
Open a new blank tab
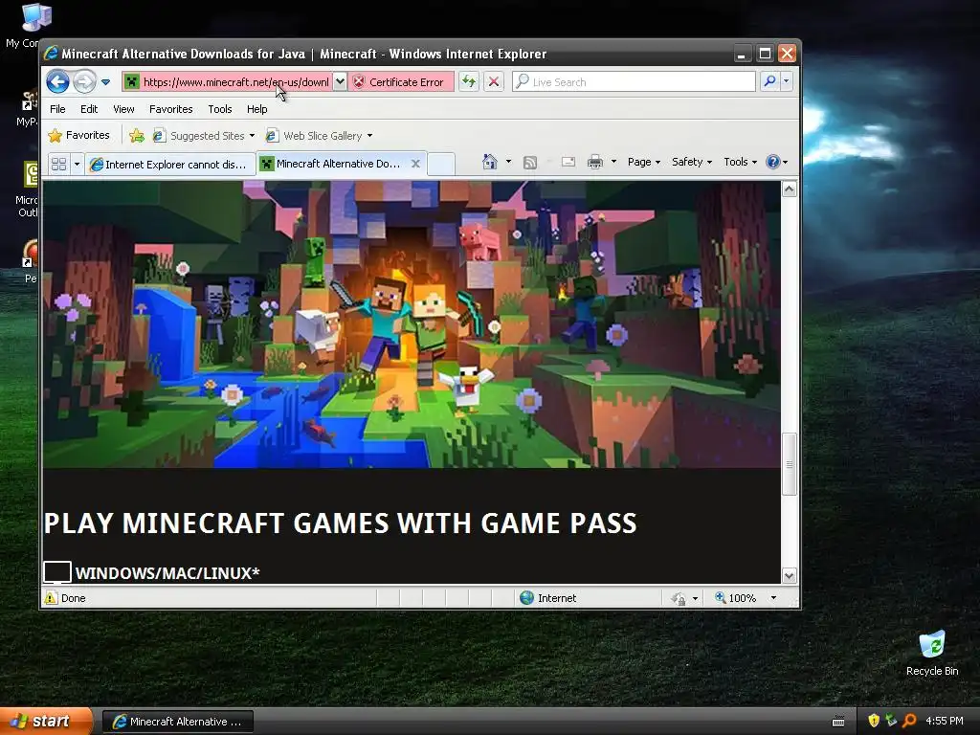pos(441,164)
